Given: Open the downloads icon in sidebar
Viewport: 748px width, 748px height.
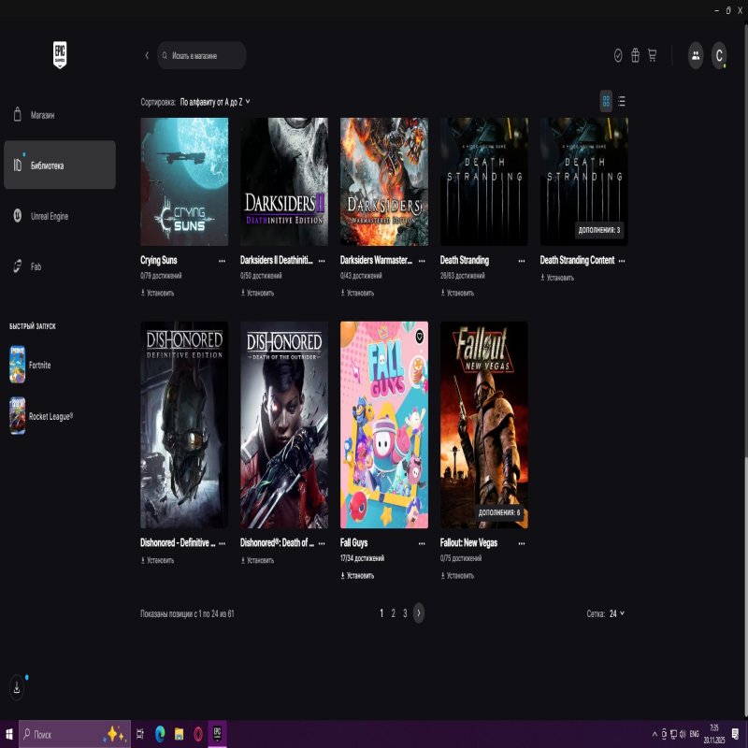Looking at the screenshot, I should click(17, 687).
